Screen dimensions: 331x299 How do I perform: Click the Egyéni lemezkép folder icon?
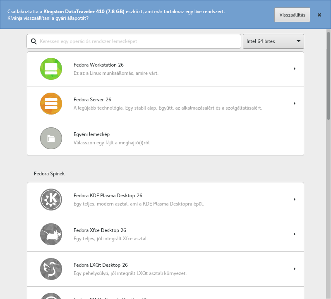[x=51, y=139]
